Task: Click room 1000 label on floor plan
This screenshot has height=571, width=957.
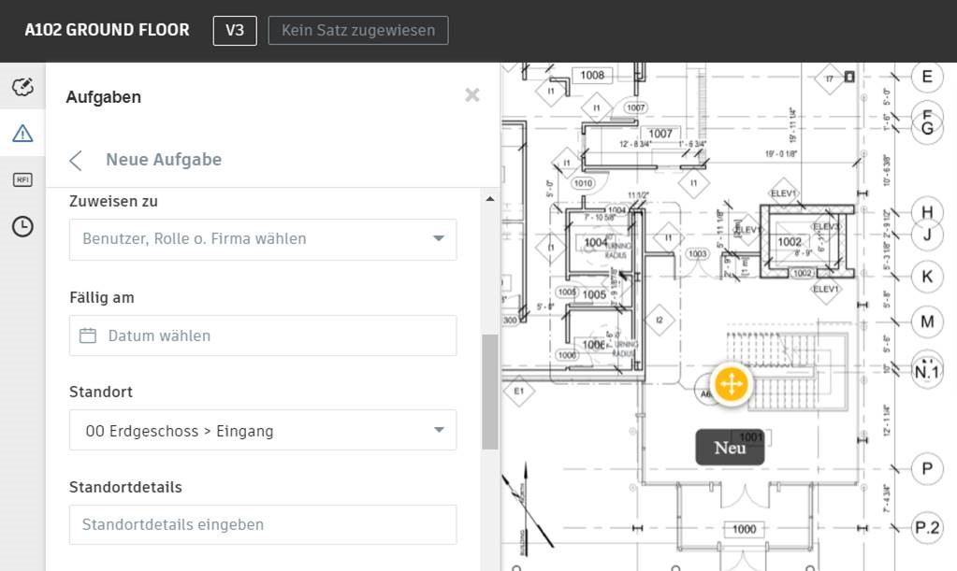Action: [x=744, y=529]
